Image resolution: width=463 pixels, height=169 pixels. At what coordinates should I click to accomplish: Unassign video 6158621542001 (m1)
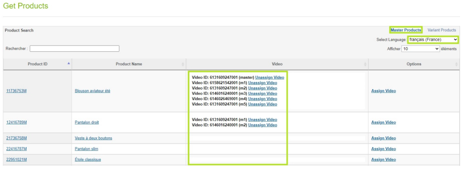pyautogui.click(x=262, y=83)
